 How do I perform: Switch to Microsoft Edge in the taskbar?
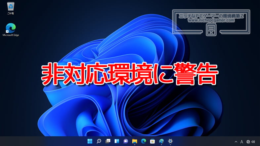tap(143, 141)
